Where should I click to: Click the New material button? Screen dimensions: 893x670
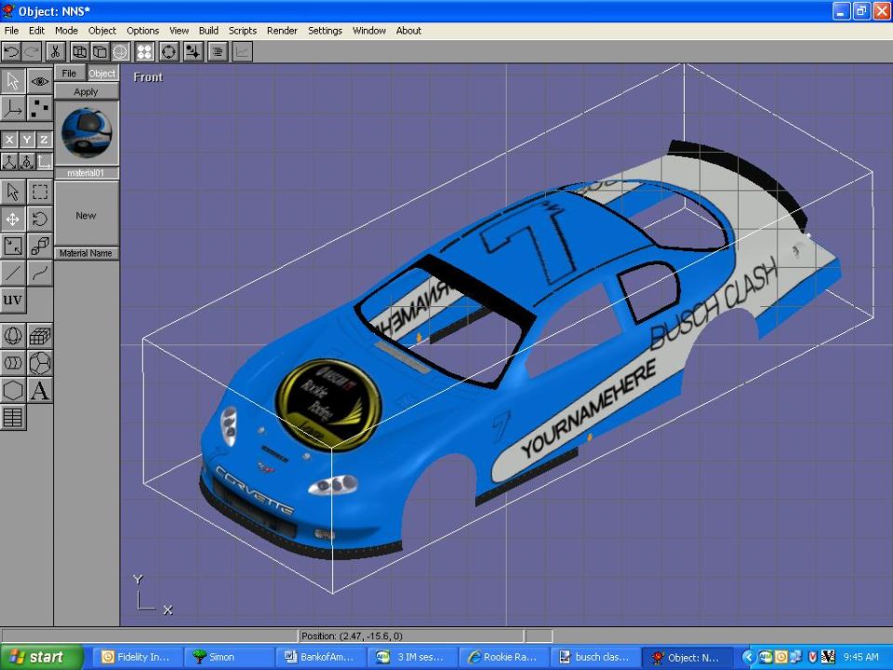coord(86,215)
